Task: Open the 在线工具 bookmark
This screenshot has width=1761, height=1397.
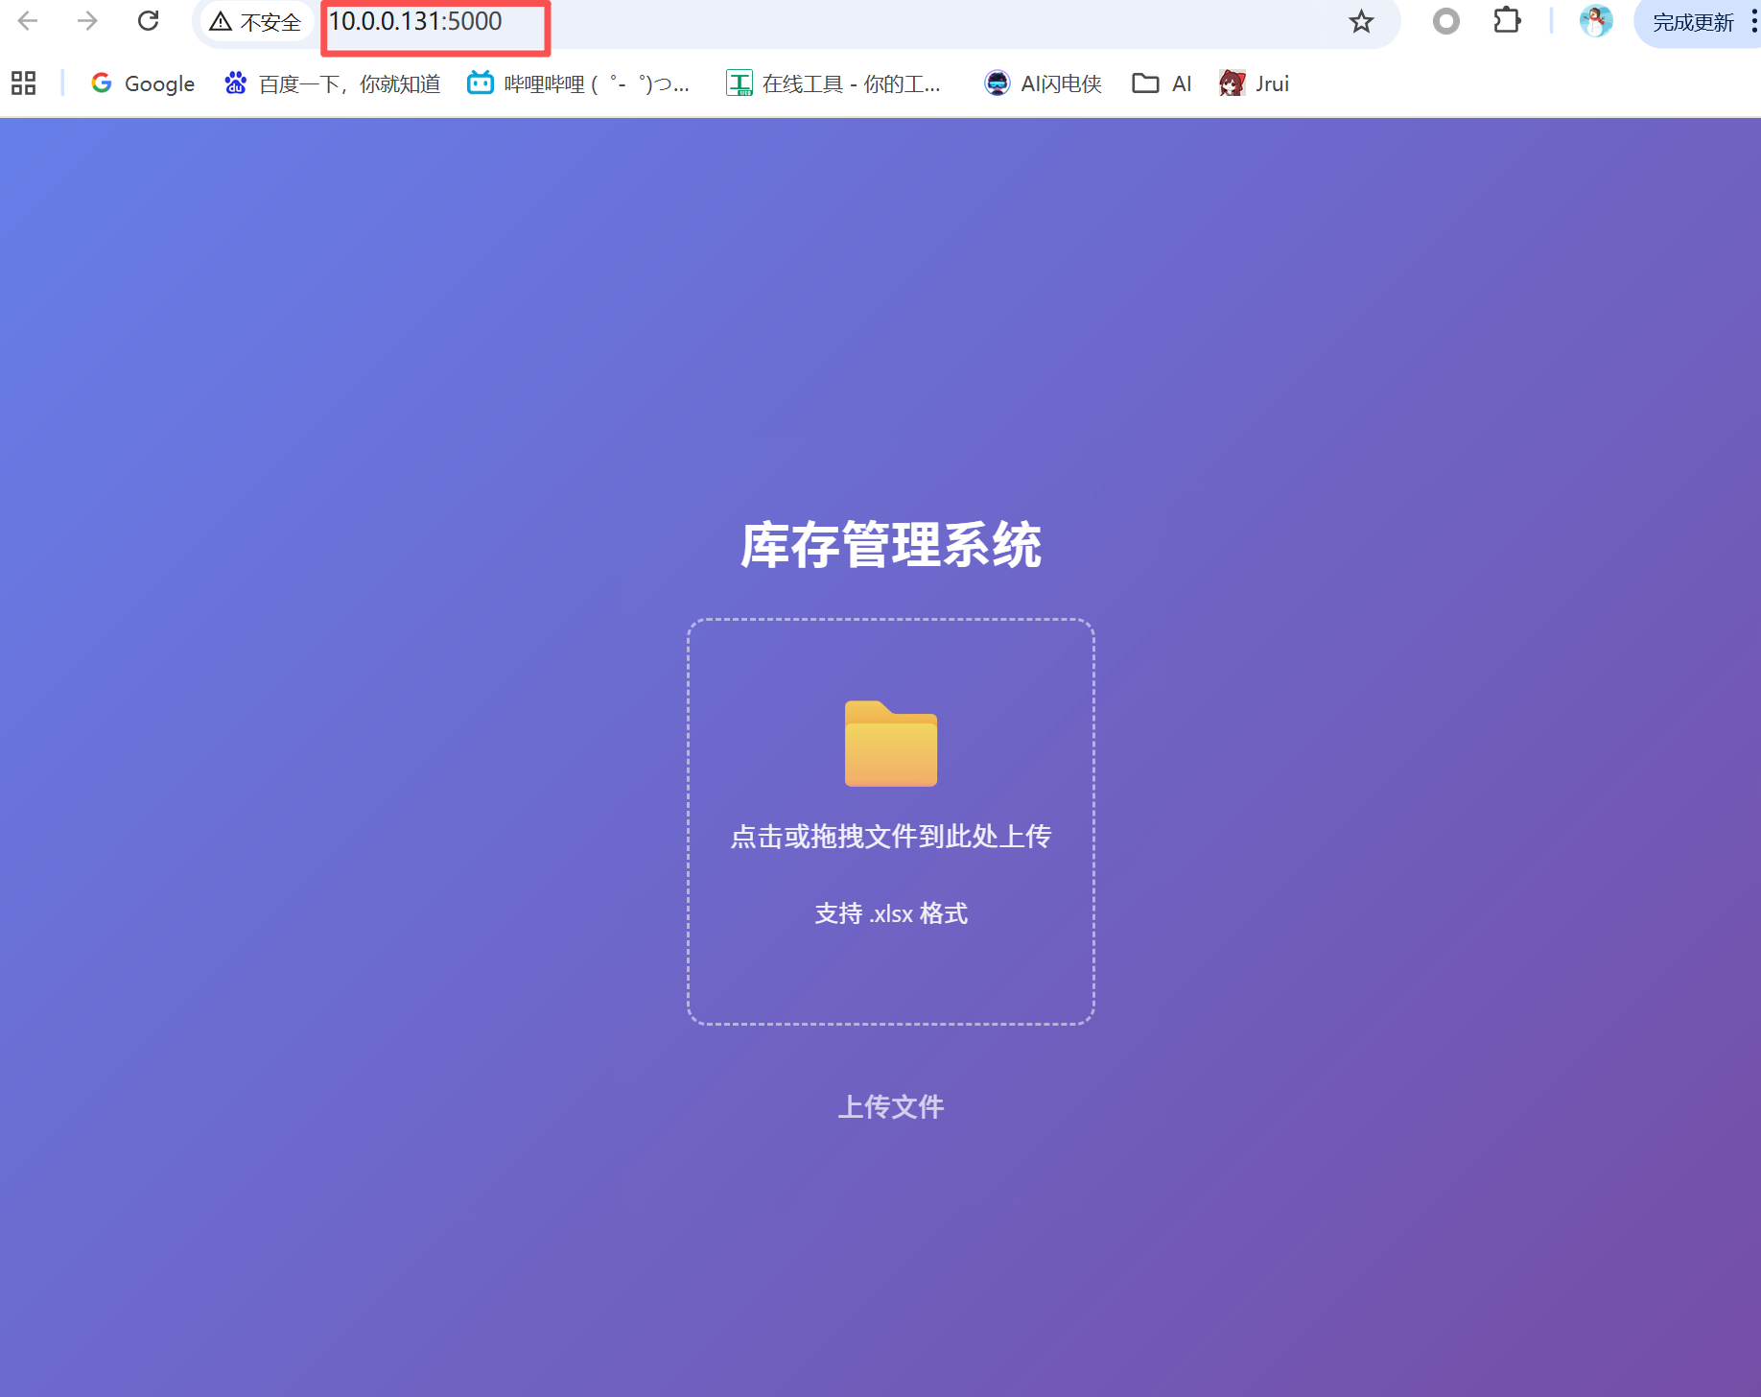Action: 834,83
